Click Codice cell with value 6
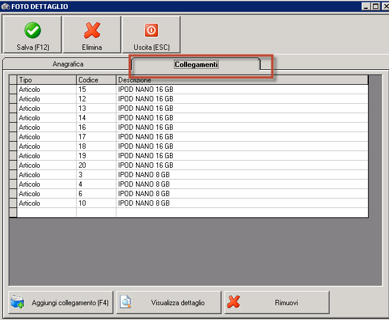This screenshot has height=320, width=389. [96, 194]
